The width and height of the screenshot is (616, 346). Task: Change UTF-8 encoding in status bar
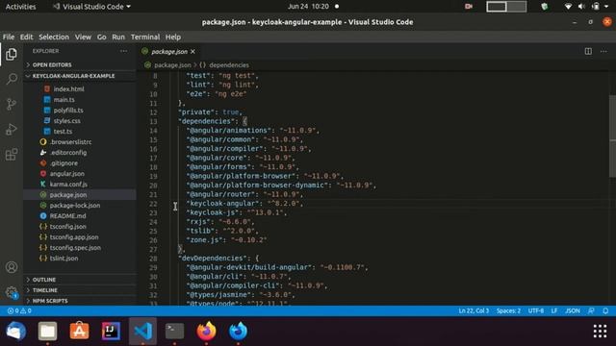point(536,310)
